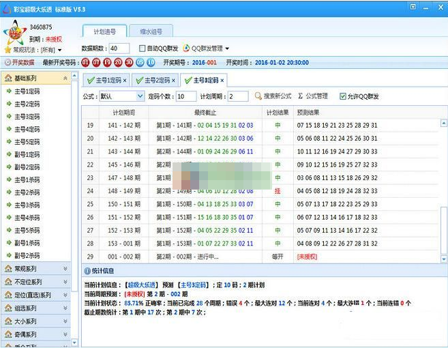
Task: Click the 数据期数 input field
Action: (118, 48)
